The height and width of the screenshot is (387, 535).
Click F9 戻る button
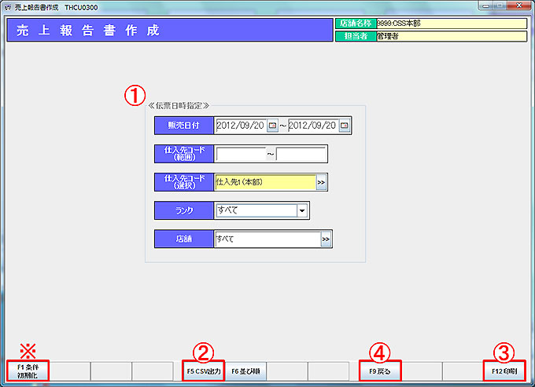click(380, 371)
